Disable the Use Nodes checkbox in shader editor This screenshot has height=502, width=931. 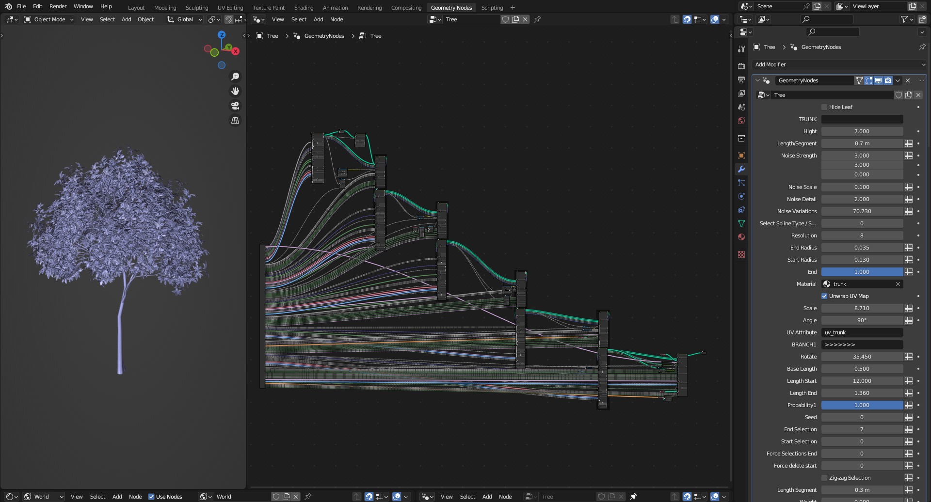(151, 496)
